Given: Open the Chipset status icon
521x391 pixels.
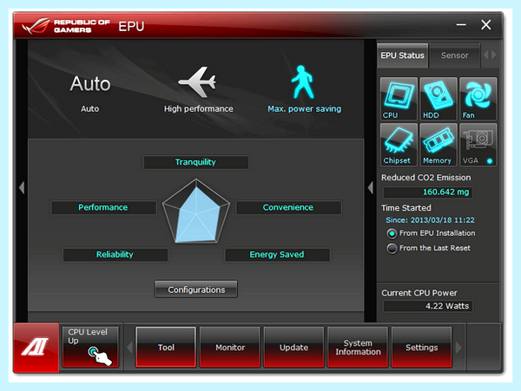Looking at the screenshot, I should point(399,145).
